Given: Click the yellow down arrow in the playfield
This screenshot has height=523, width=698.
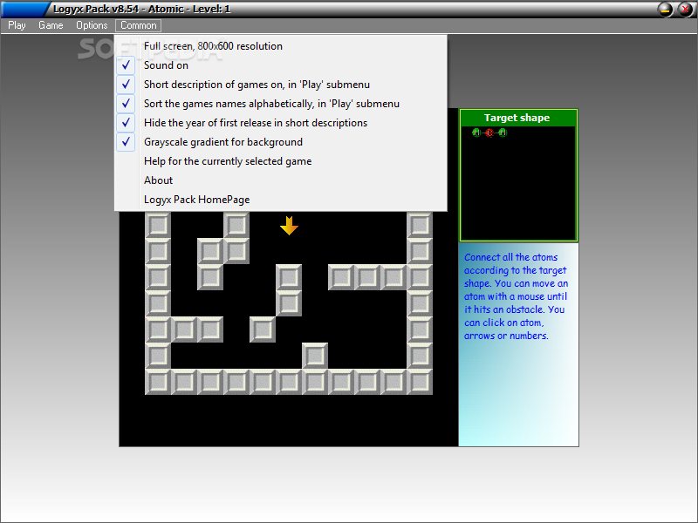Looking at the screenshot, I should (289, 226).
